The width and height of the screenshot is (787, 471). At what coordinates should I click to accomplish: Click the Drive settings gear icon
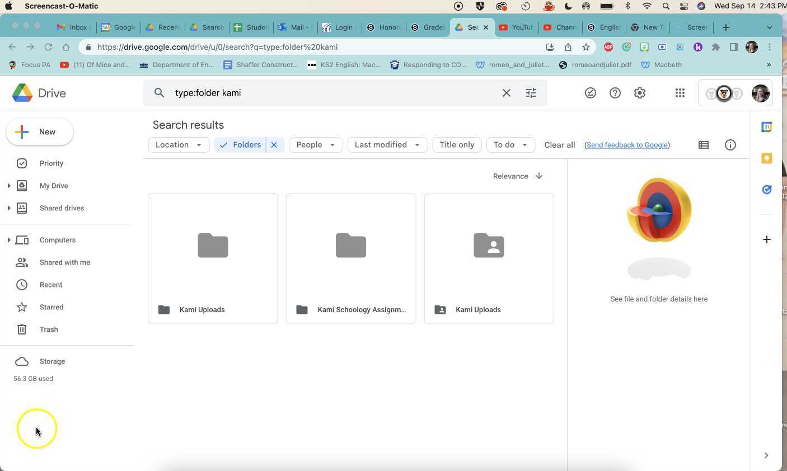639,93
